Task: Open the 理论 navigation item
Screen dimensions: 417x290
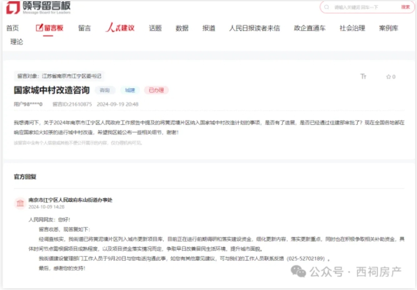Action: [17, 42]
